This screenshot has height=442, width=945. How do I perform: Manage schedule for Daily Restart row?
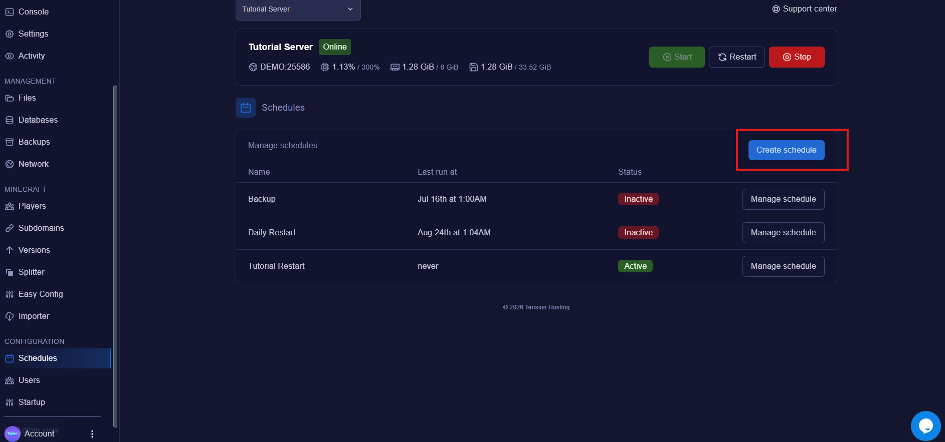(783, 233)
